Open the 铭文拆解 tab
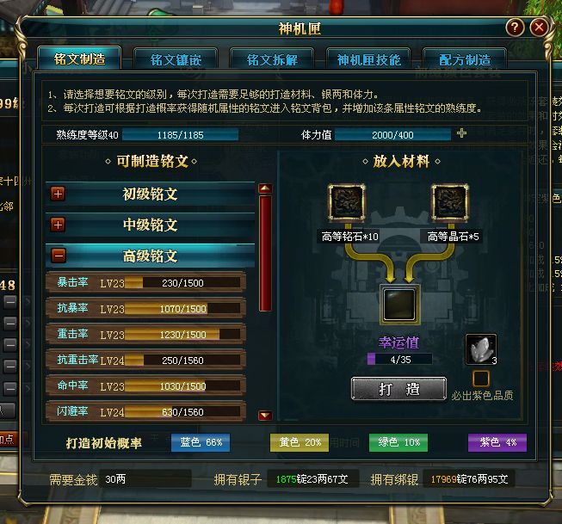Viewport: 562px width, 524px height. (x=272, y=59)
